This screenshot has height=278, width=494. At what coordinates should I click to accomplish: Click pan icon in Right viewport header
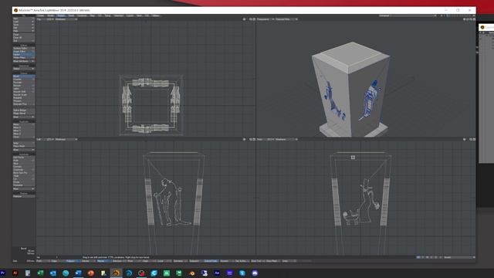pyautogui.click(x=464, y=139)
